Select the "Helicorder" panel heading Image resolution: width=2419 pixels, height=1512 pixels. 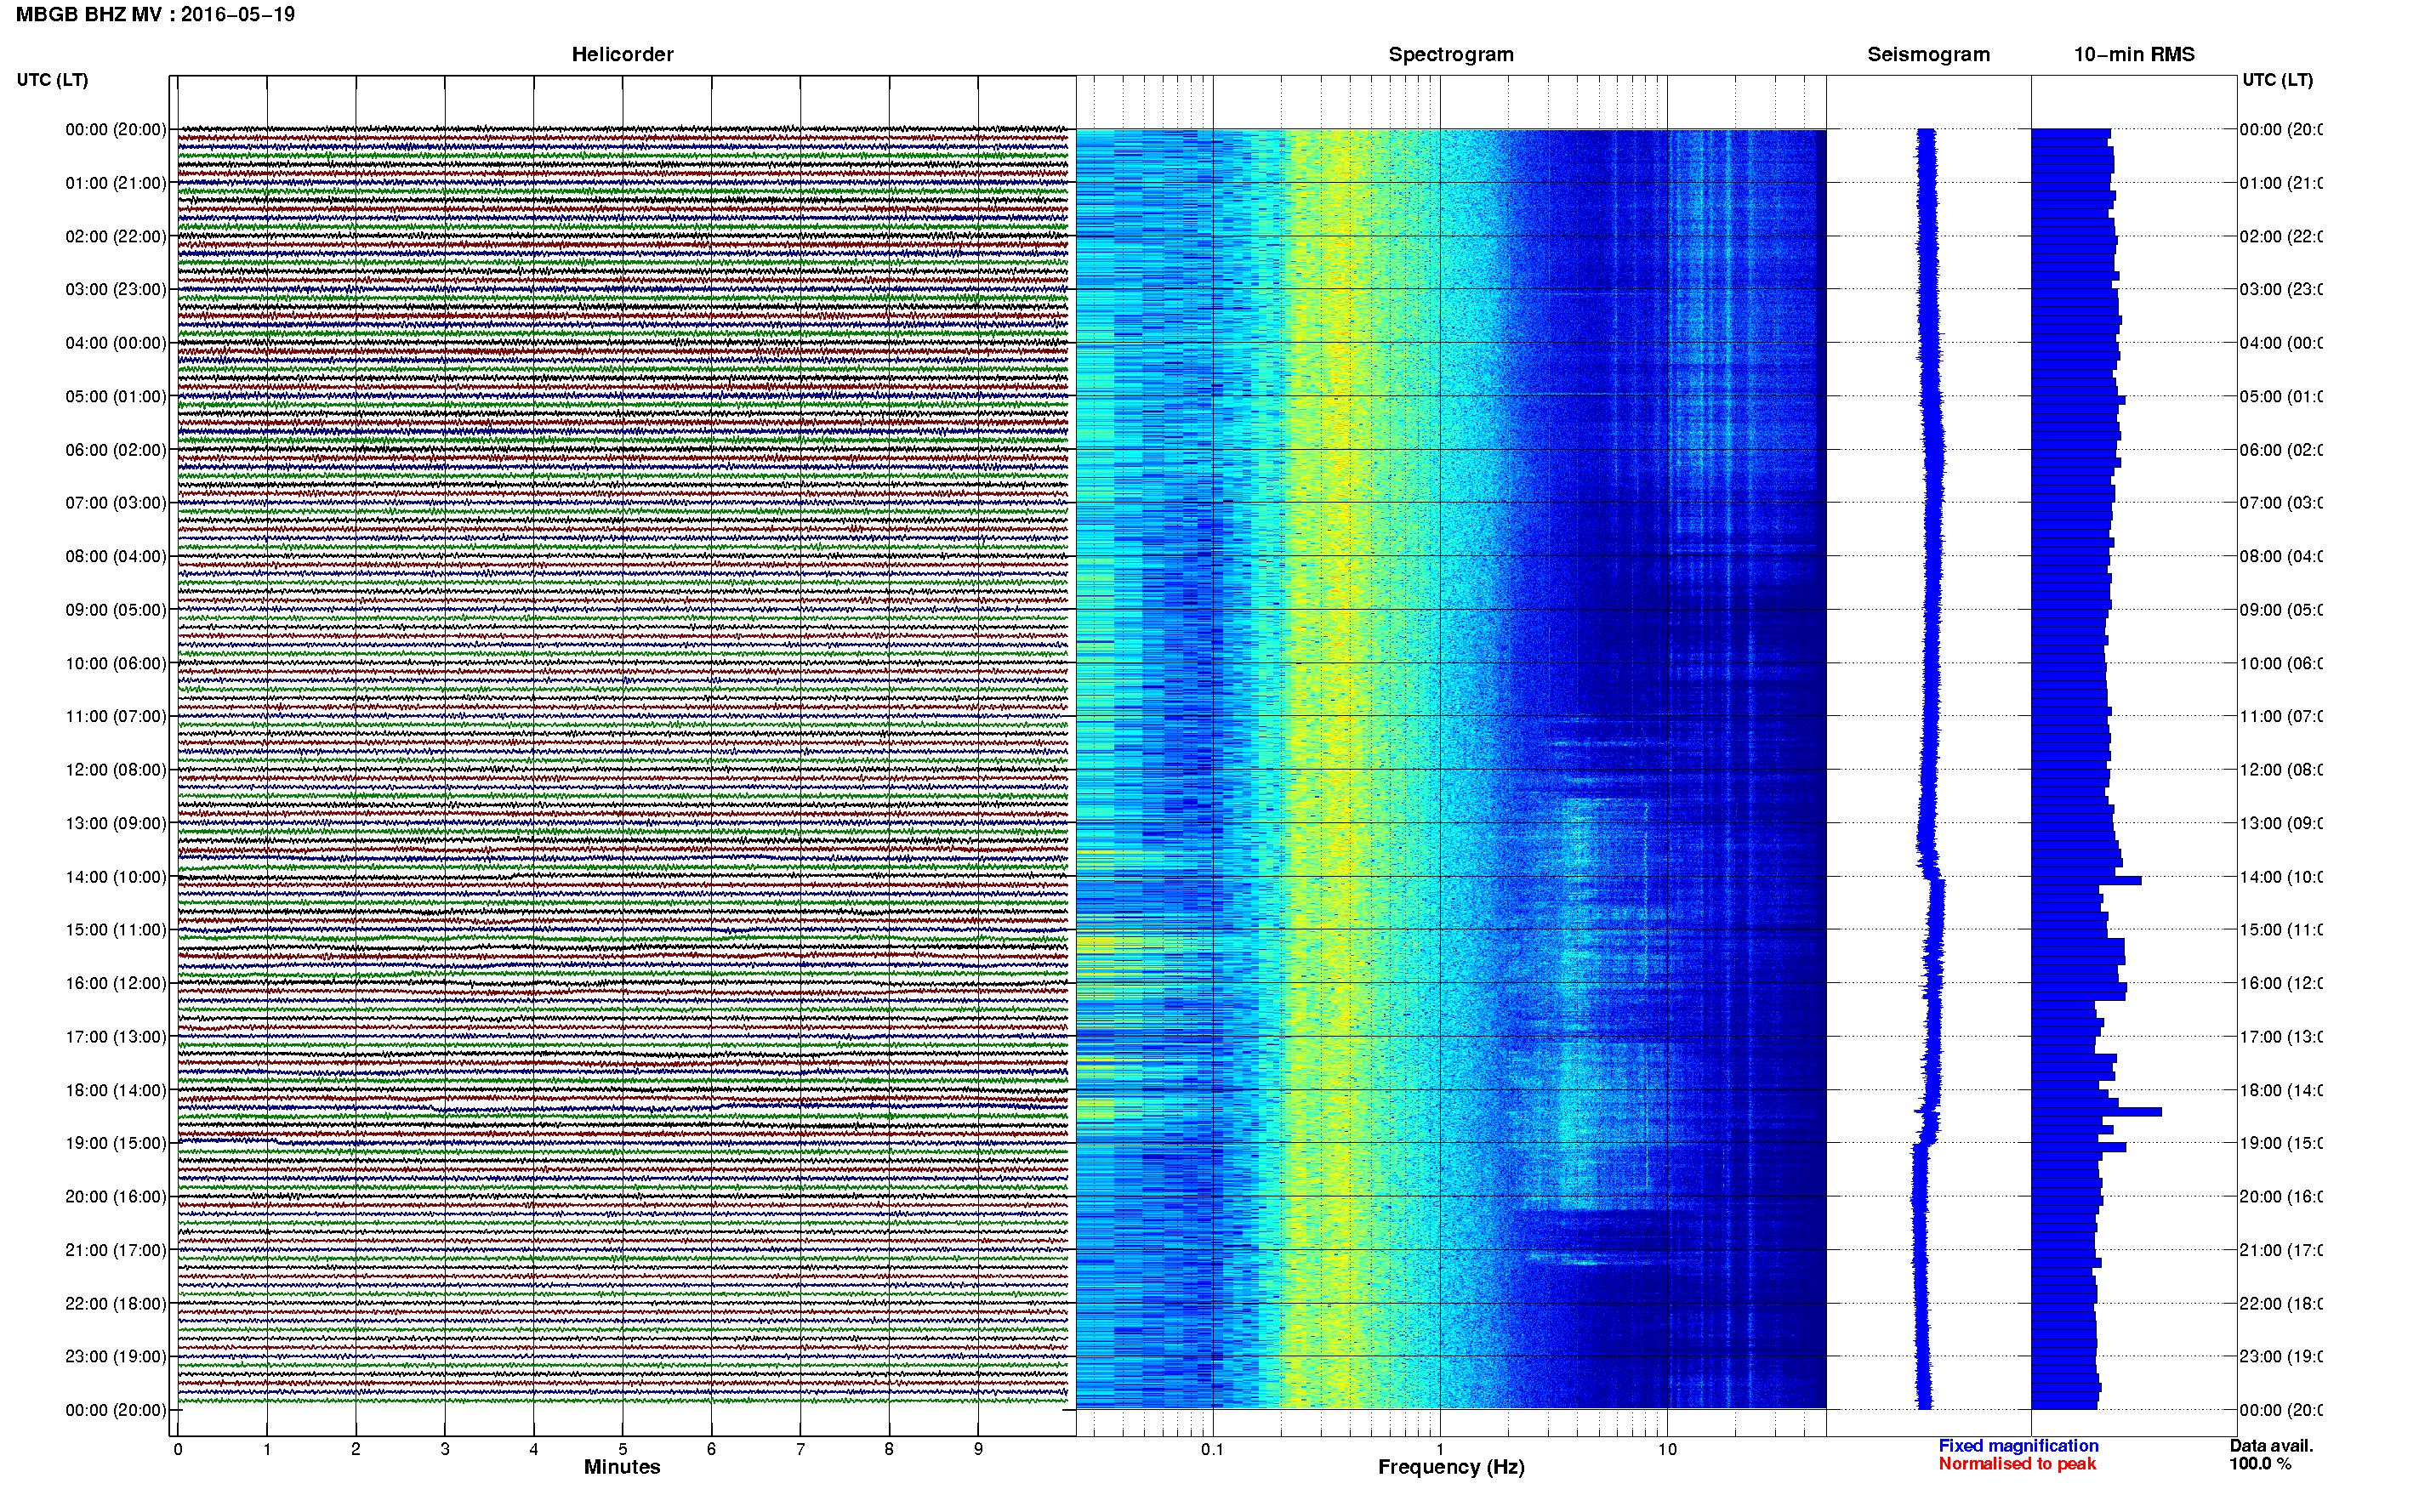pyautogui.click(x=622, y=55)
